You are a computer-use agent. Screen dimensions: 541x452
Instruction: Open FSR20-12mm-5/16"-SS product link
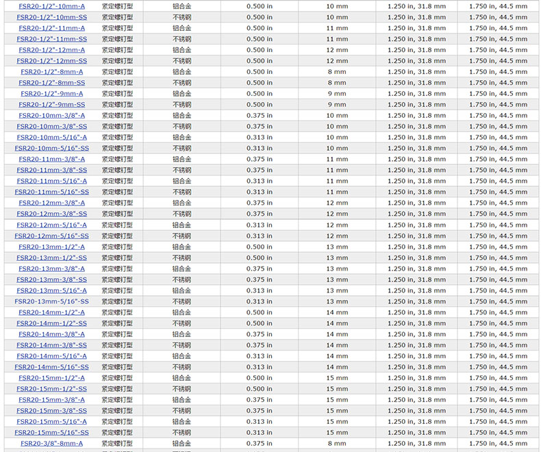point(51,236)
